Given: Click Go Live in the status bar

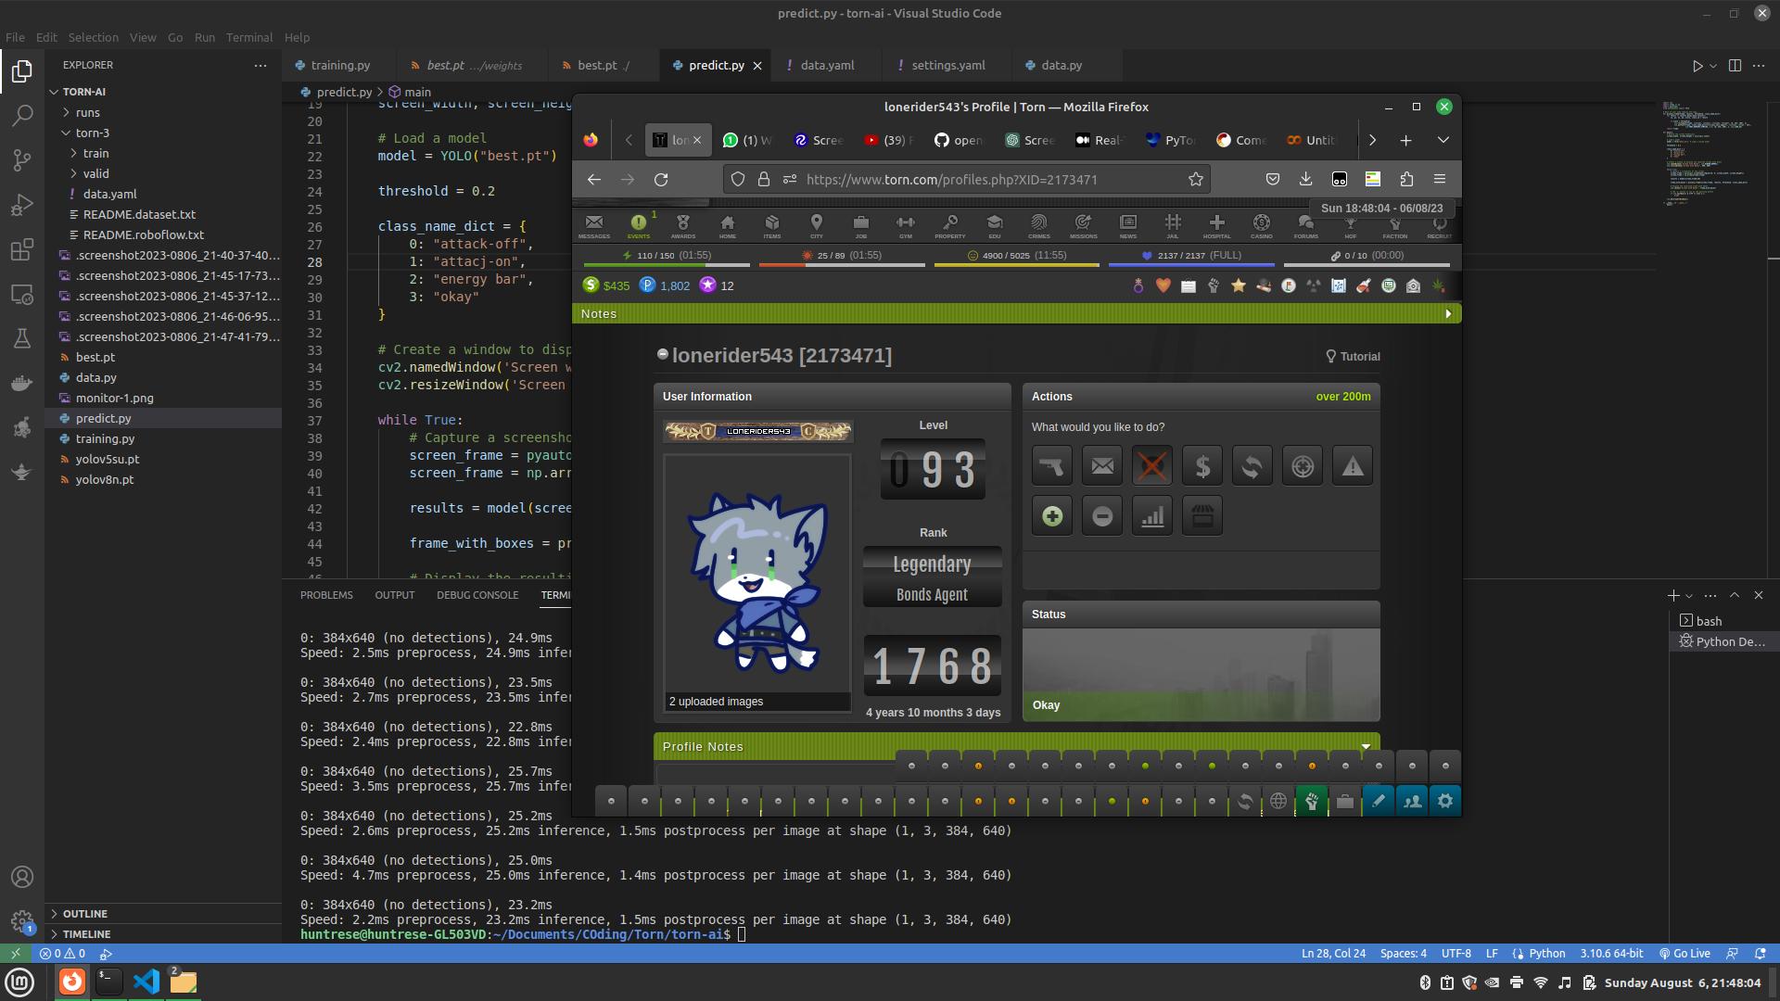Looking at the screenshot, I should (1685, 953).
